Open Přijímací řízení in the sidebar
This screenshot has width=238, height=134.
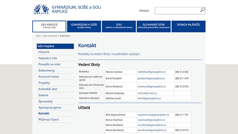point(49,120)
